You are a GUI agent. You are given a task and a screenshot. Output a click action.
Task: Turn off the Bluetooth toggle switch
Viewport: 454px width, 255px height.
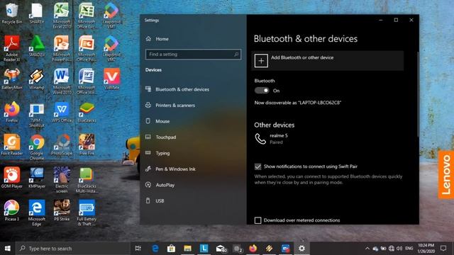coord(262,91)
